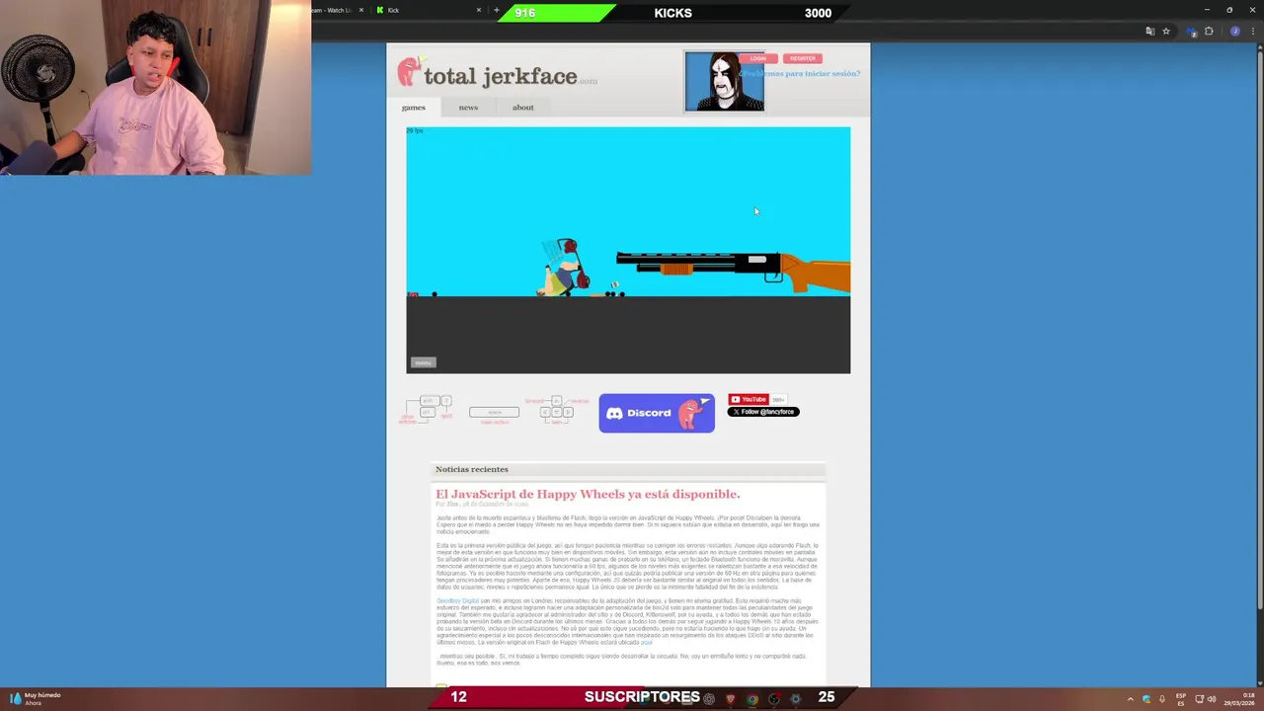Click the YouTube subscribe button

[x=748, y=399]
